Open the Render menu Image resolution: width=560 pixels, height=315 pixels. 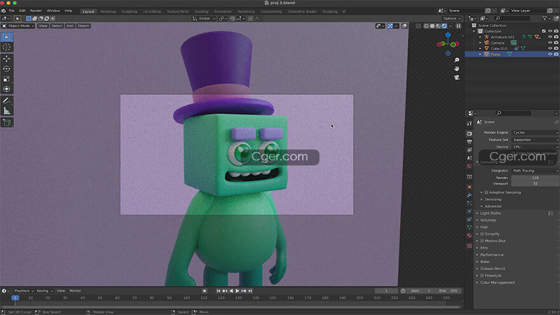tap(36, 11)
